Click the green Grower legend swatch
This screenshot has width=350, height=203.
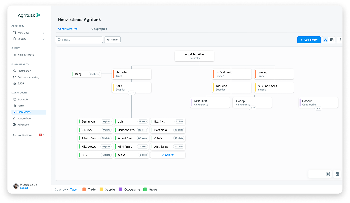click(145, 189)
